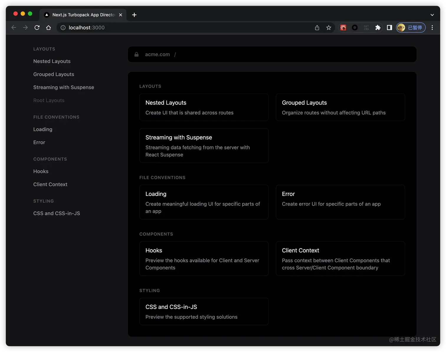
Task: Open the Loading card
Action: pos(204,202)
